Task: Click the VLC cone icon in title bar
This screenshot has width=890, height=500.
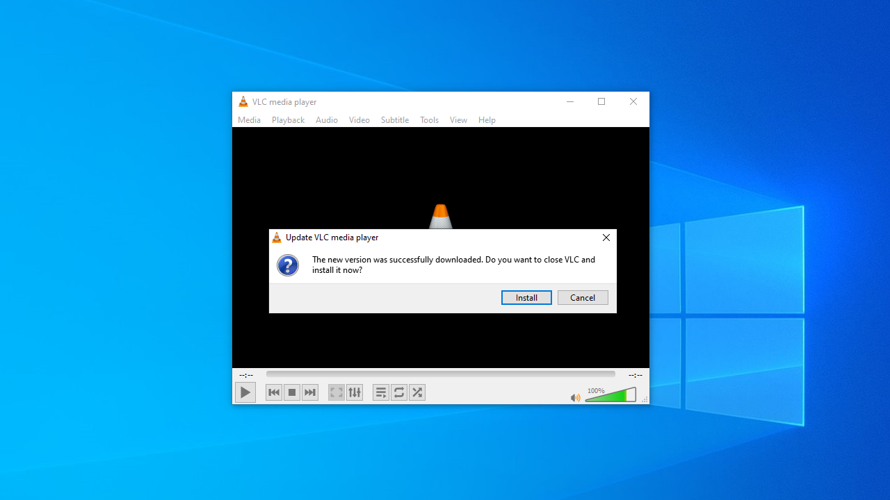Action: 243,101
